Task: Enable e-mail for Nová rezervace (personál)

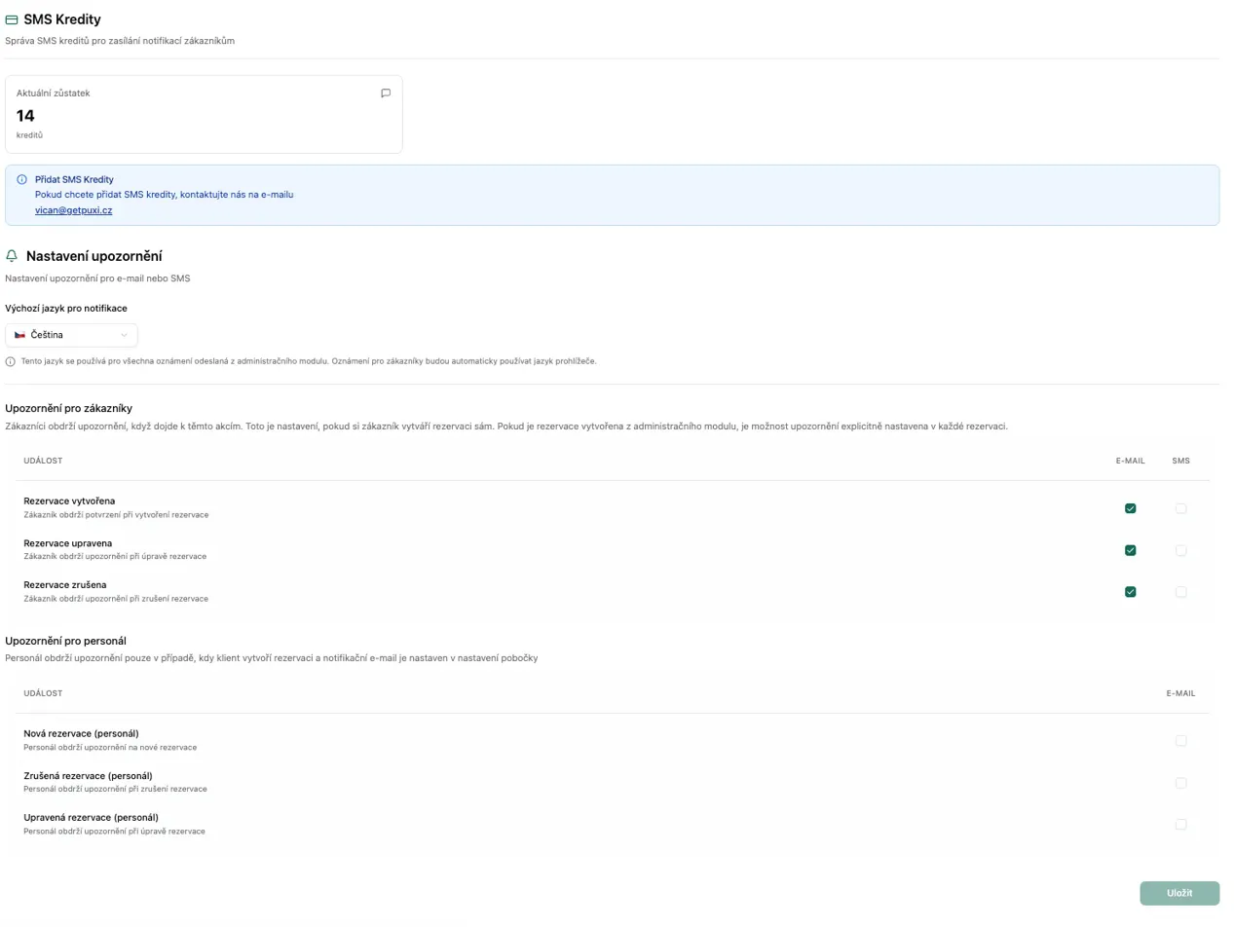Action: point(1180,741)
